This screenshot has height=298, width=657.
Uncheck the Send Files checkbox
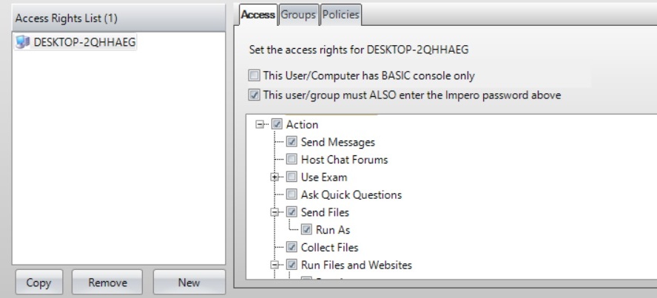[x=292, y=213]
